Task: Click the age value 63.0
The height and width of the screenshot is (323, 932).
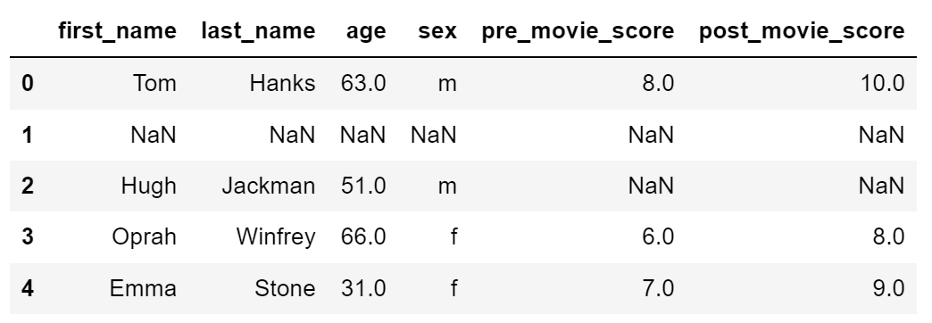Action: coord(363,83)
